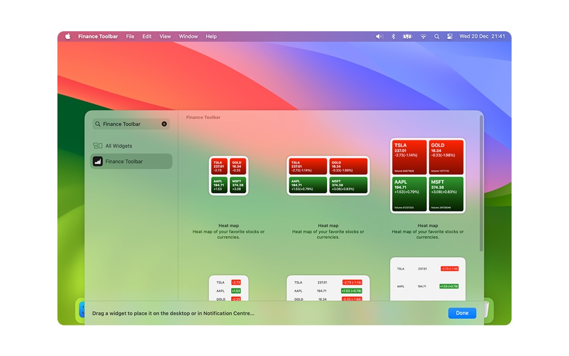The height and width of the screenshot is (356, 569).
Task: Open the Finance Toolbar app menu
Action: [x=98, y=37]
